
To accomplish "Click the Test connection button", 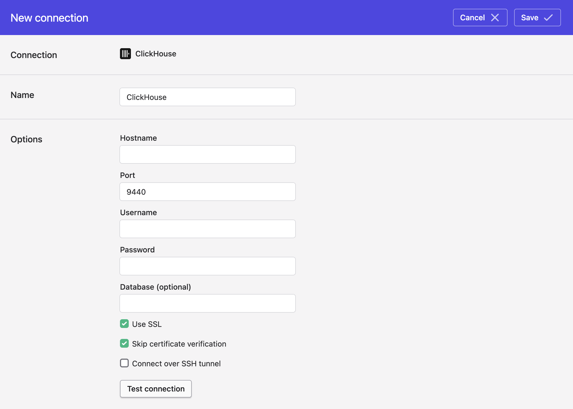I will (x=156, y=388).
